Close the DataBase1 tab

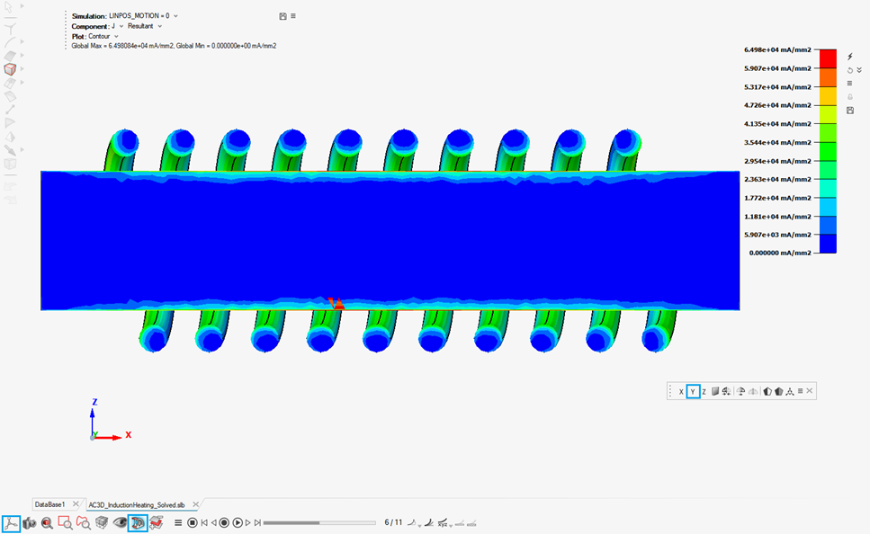76,504
